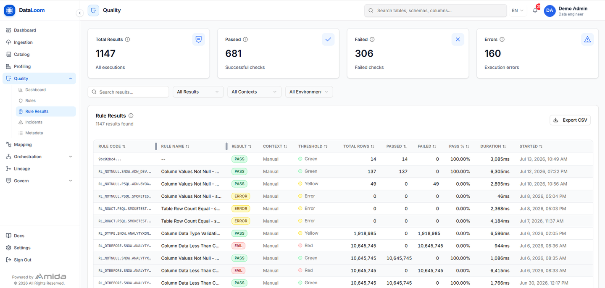Sort by Pass % column arrows

point(467,147)
